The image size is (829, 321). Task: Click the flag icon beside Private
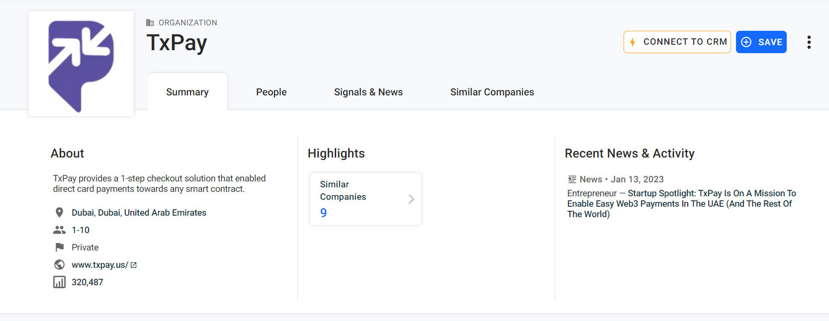coord(59,247)
